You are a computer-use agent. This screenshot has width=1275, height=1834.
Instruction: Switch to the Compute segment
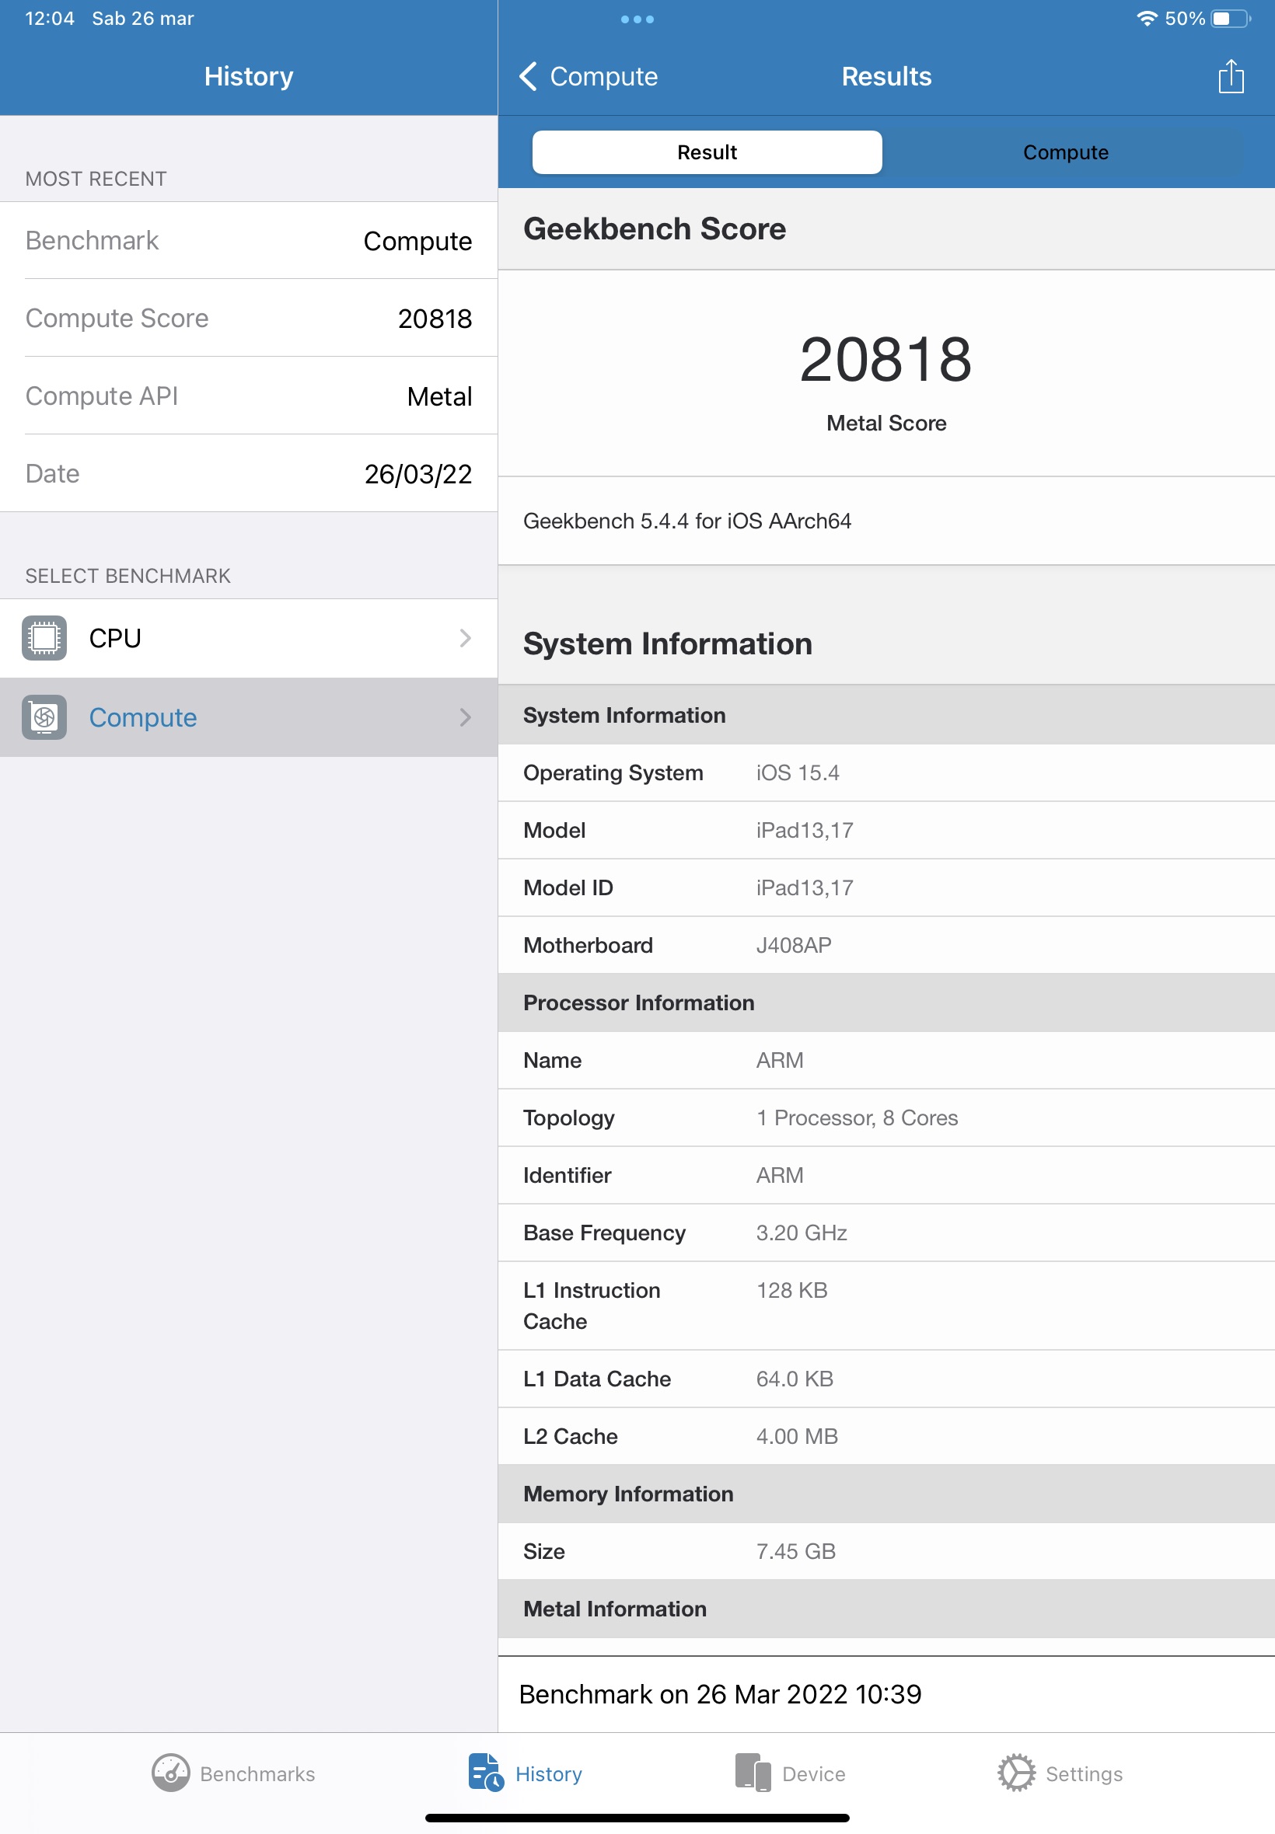tap(1065, 152)
